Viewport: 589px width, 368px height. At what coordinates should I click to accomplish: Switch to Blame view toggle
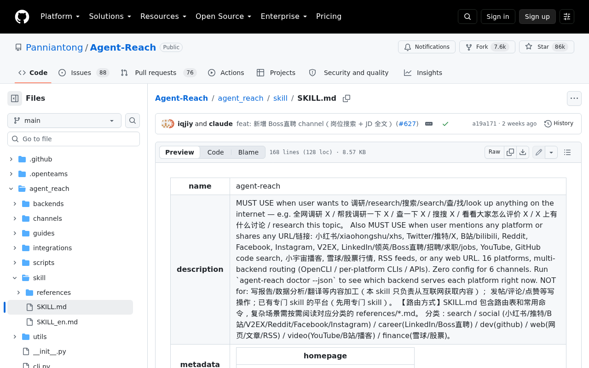click(248, 152)
